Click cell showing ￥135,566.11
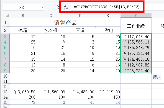Viewport: 164px width, 108px height. tap(136, 42)
